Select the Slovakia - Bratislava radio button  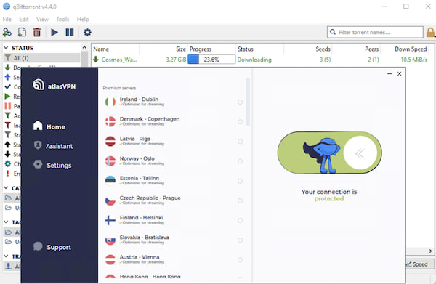(241, 240)
